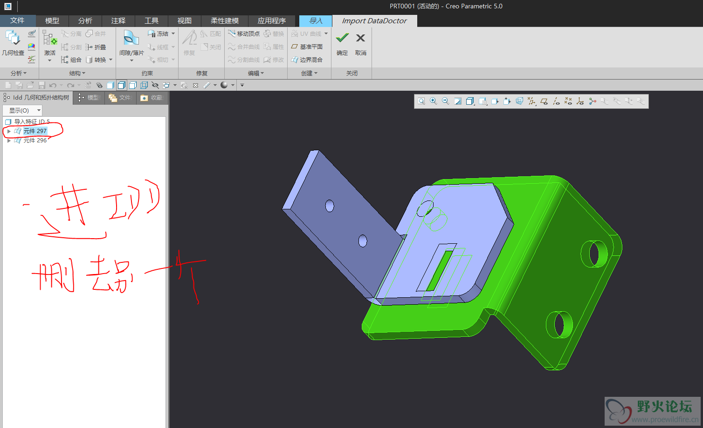Open the saved orientations (view manager) icon
Viewport: 703px width, 428px height.
click(x=482, y=101)
